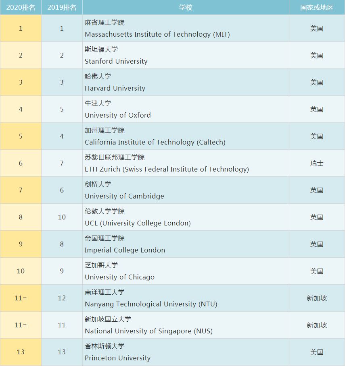The width and height of the screenshot is (345, 366).
Task: Click 2019 rank 10 in UCL row
Action: pos(62,217)
